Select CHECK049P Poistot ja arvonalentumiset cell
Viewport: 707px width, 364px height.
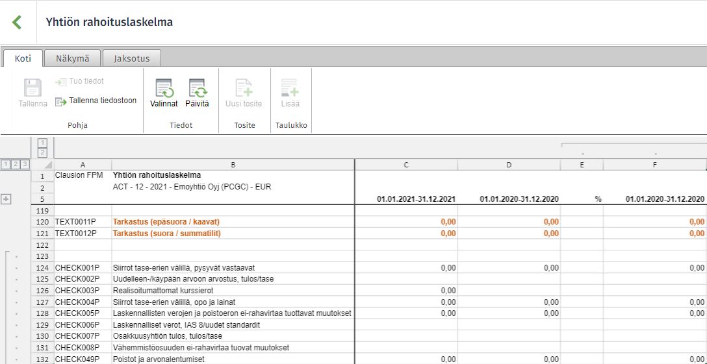coord(233,359)
